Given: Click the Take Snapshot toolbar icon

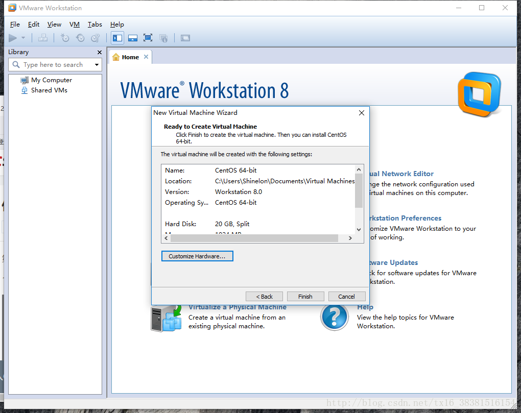Looking at the screenshot, I should point(65,38).
